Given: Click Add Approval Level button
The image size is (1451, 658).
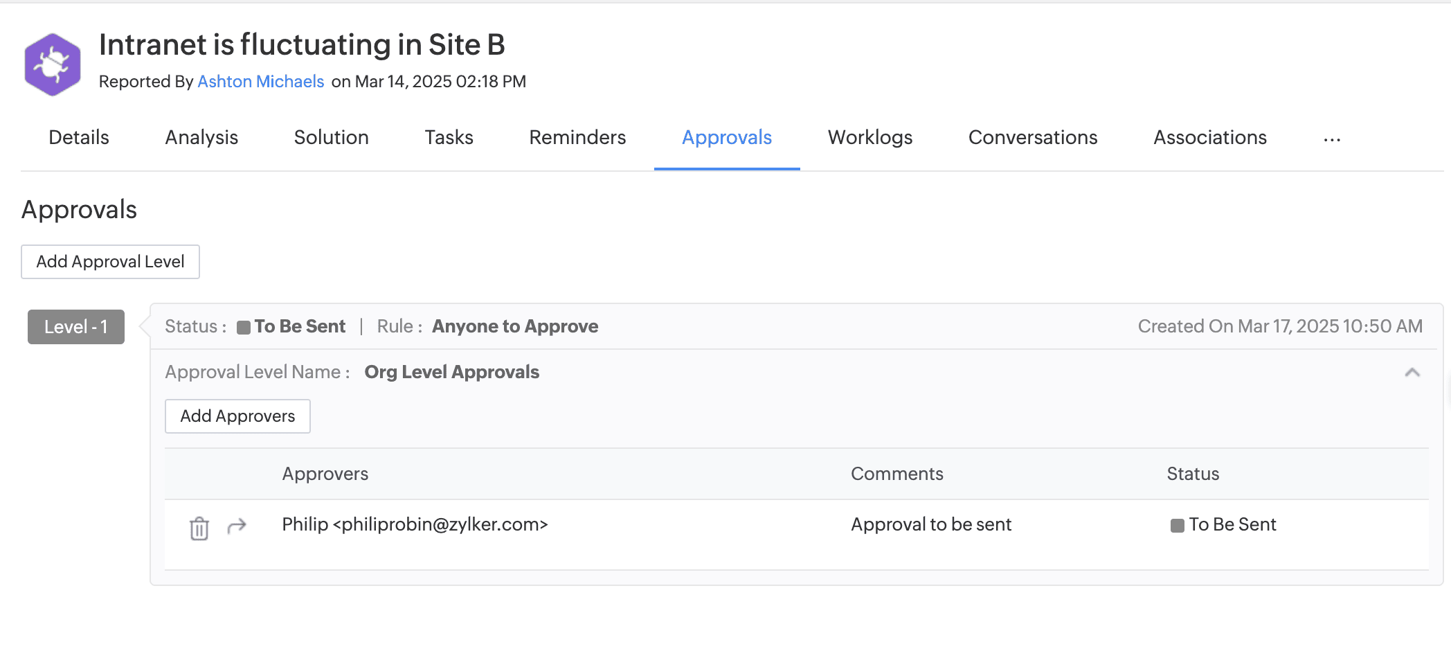Looking at the screenshot, I should point(110,262).
